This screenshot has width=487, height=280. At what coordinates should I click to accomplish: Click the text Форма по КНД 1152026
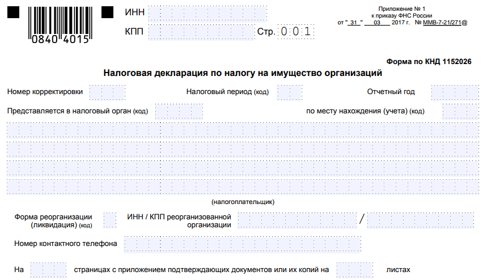[x=429, y=61]
